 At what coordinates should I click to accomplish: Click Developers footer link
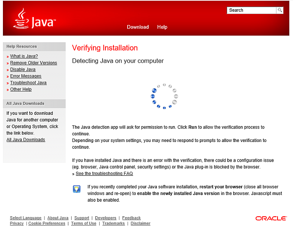tap(105, 218)
